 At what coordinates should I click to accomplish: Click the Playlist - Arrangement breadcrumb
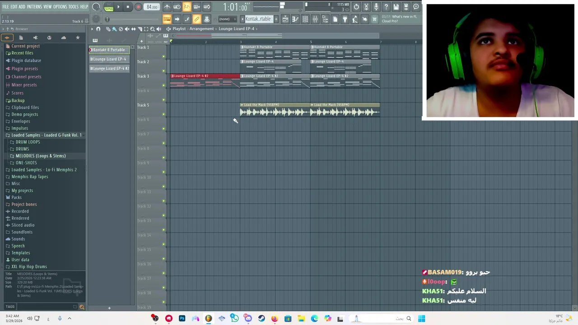click(x=193, y=29)
